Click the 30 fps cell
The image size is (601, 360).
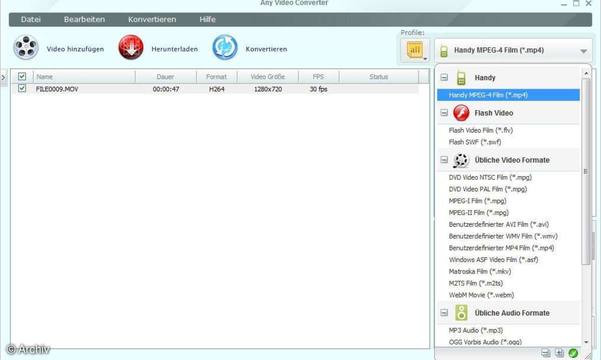click(318, 89)
